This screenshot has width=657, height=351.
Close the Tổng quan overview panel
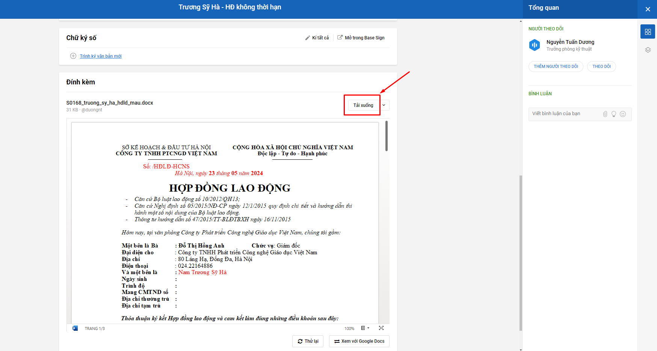648,9
